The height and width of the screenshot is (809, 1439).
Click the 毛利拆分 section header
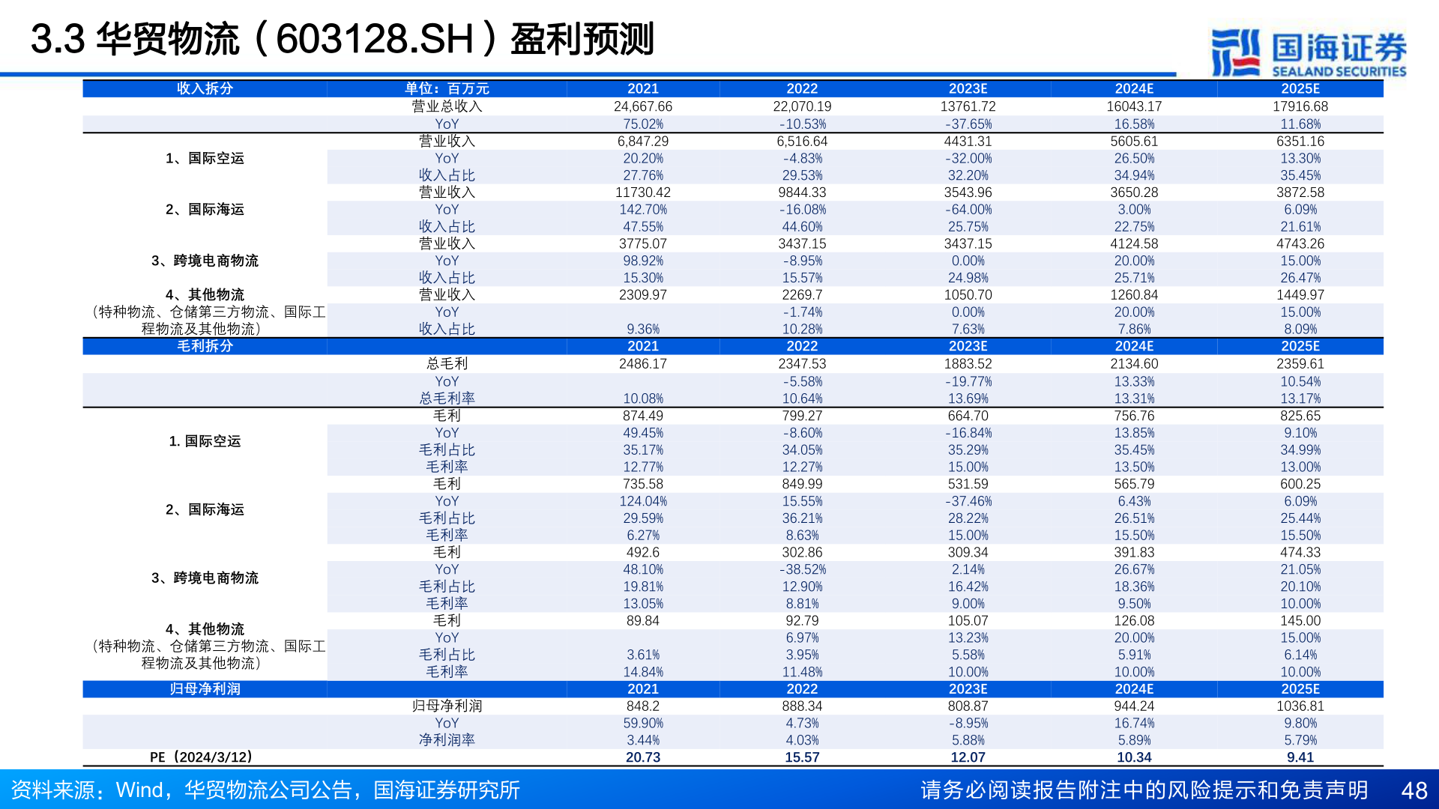(205, 346)
